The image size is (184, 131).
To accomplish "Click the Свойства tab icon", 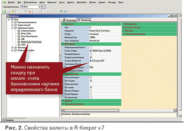I will pyautogui.click(x=79, y=20).
